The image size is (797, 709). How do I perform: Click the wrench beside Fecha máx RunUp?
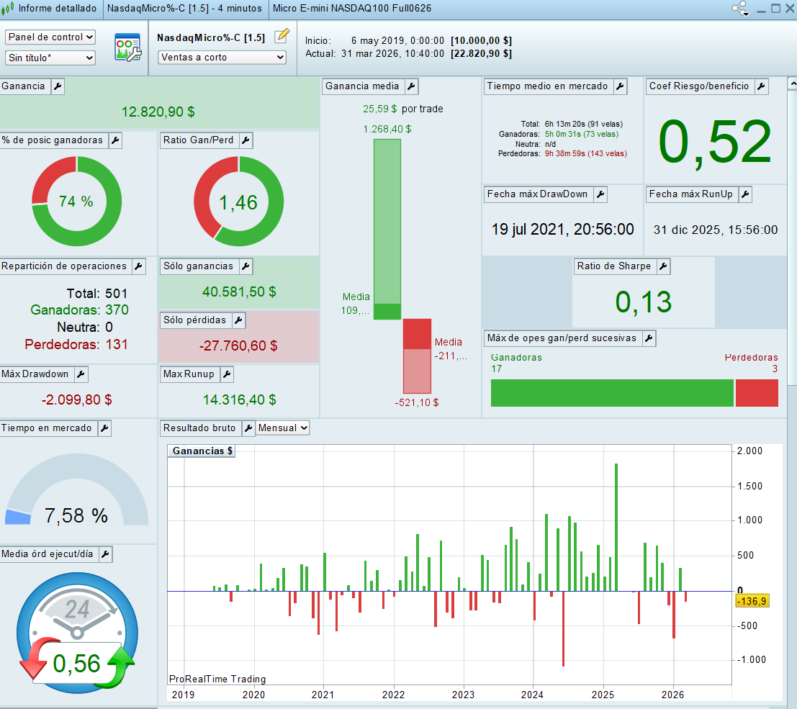[745, 194]
